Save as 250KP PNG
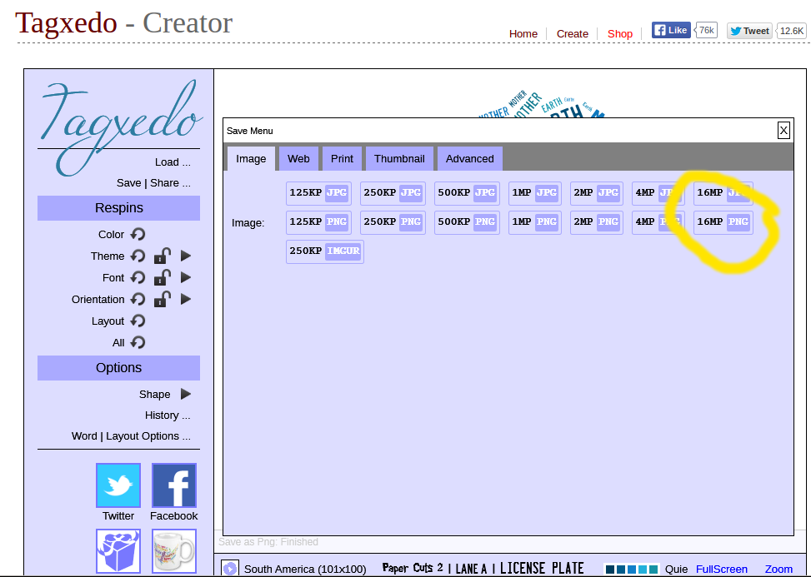 (393, 222)
